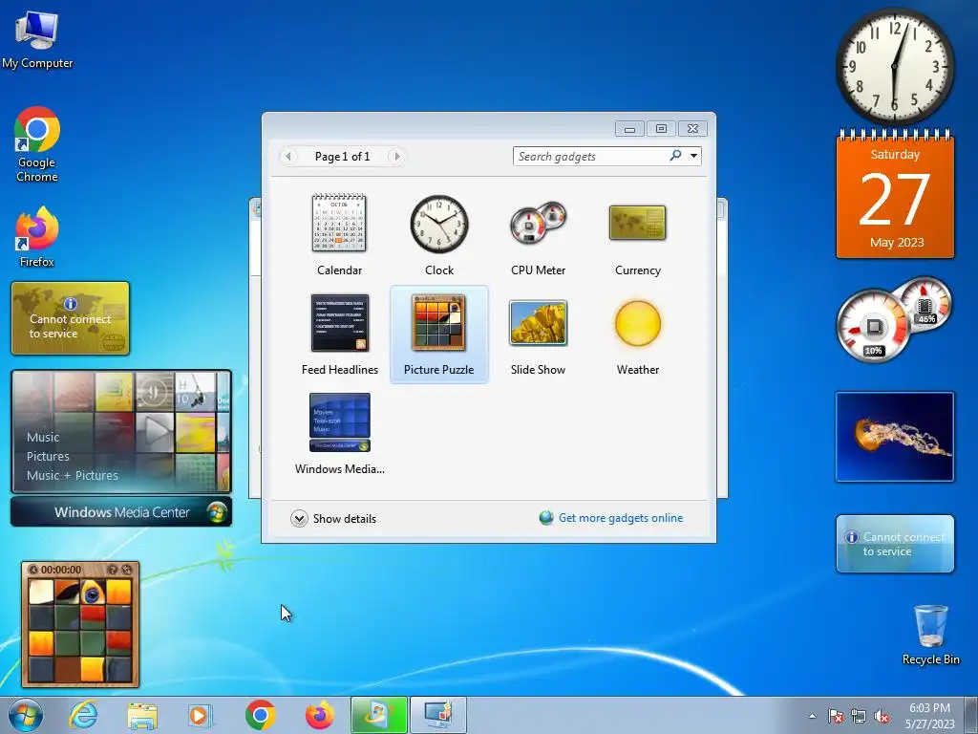Select the Clock gadget in the gallery

click(x=439, y=235)
